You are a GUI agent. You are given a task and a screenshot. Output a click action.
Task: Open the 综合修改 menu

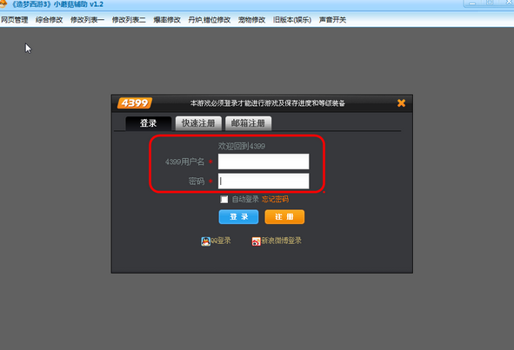(x=50, y=20)
